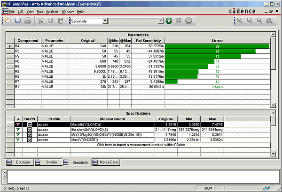The height and width of the screenshot is (192, 282).
Task: Click the R4 row selector arrow
Action: coord(10,46)
